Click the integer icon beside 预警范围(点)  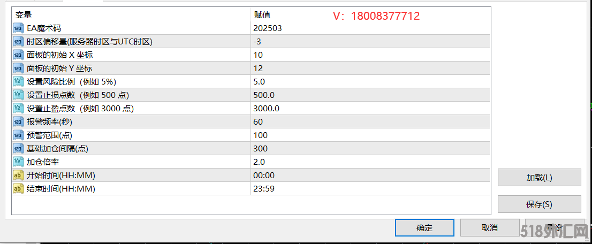[18, 135]
